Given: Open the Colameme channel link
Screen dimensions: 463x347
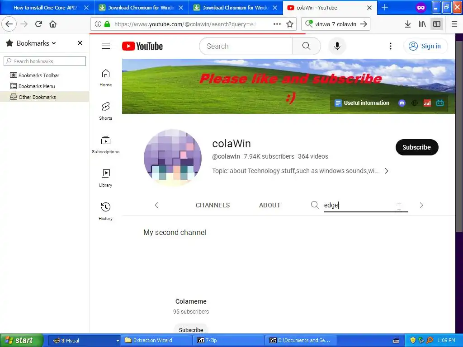Looking at the screenshot, I should point(191,301).
